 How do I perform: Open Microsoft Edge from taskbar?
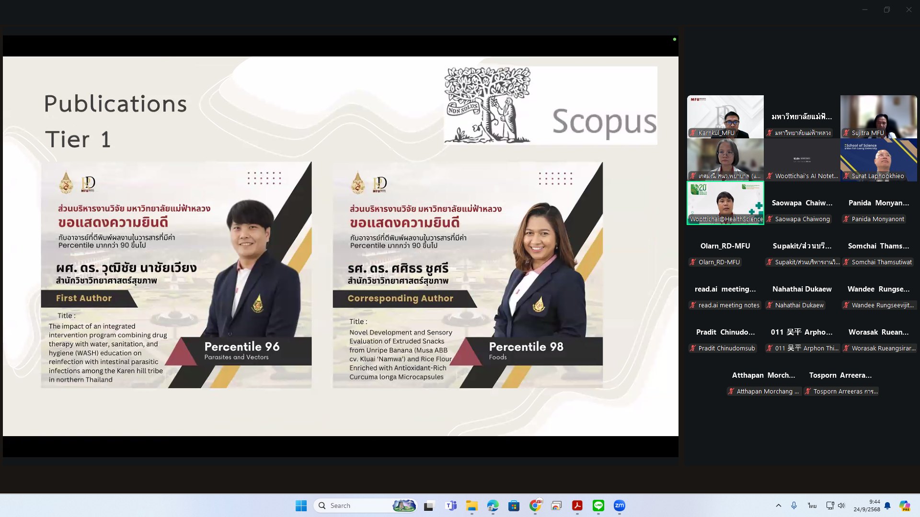pos(493,506)
